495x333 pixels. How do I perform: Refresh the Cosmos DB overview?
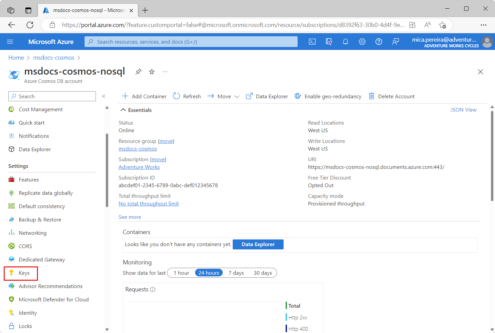[187, 96]
